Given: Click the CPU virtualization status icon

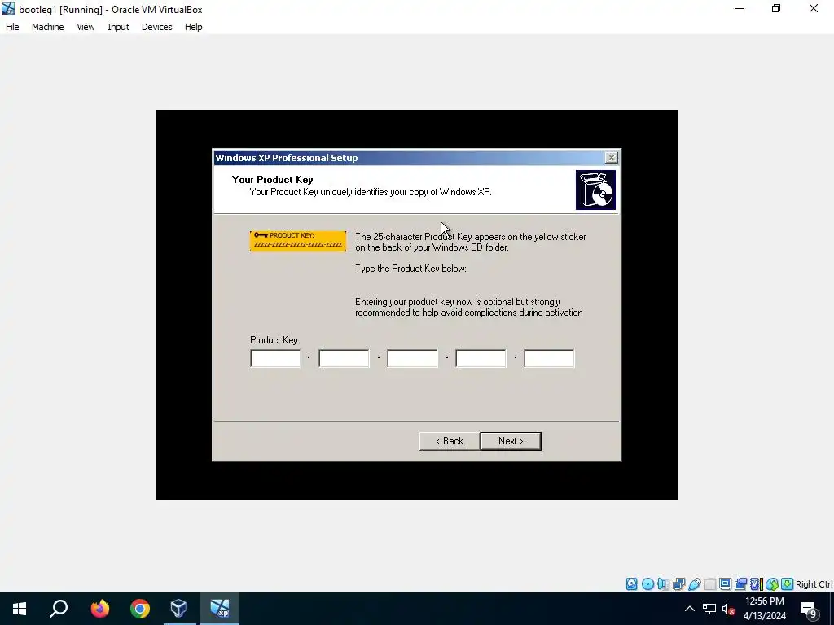Looking at the screenshot, I should (x=757, y=584).
